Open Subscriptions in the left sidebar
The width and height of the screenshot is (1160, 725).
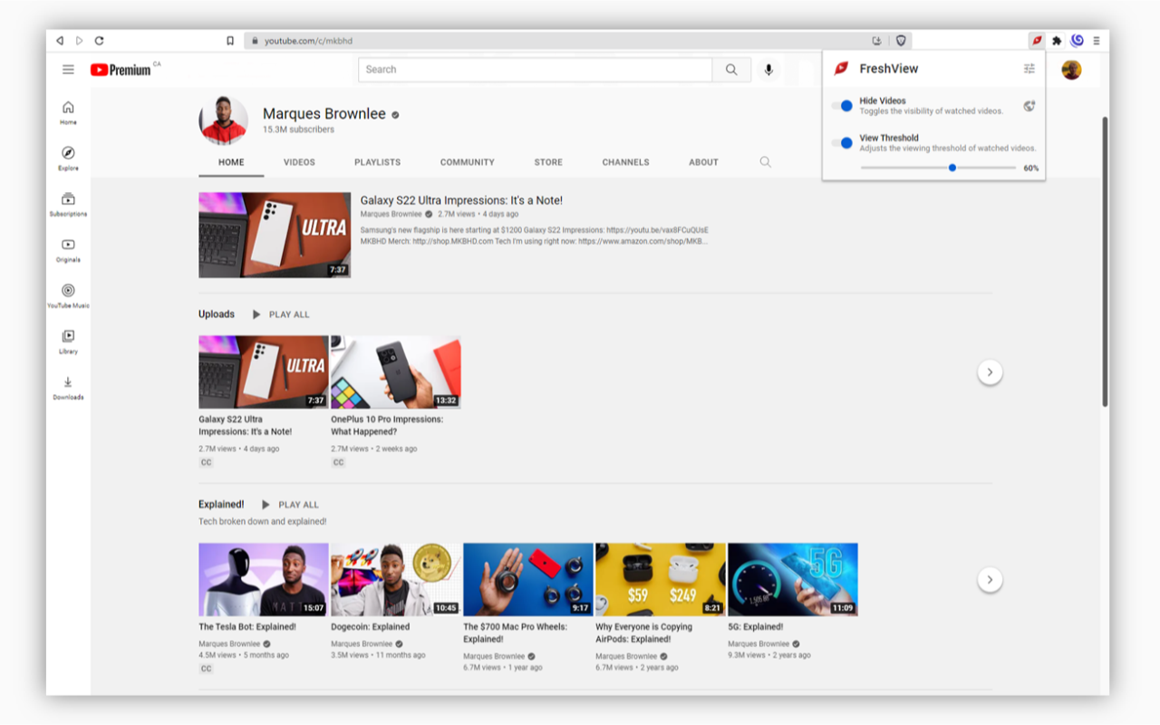68,205
